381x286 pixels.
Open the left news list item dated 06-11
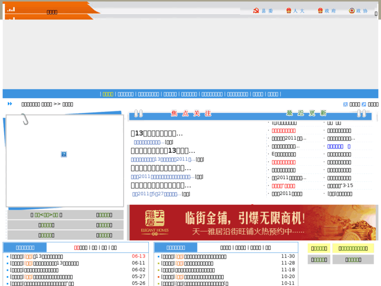click(x=44, y=263)
